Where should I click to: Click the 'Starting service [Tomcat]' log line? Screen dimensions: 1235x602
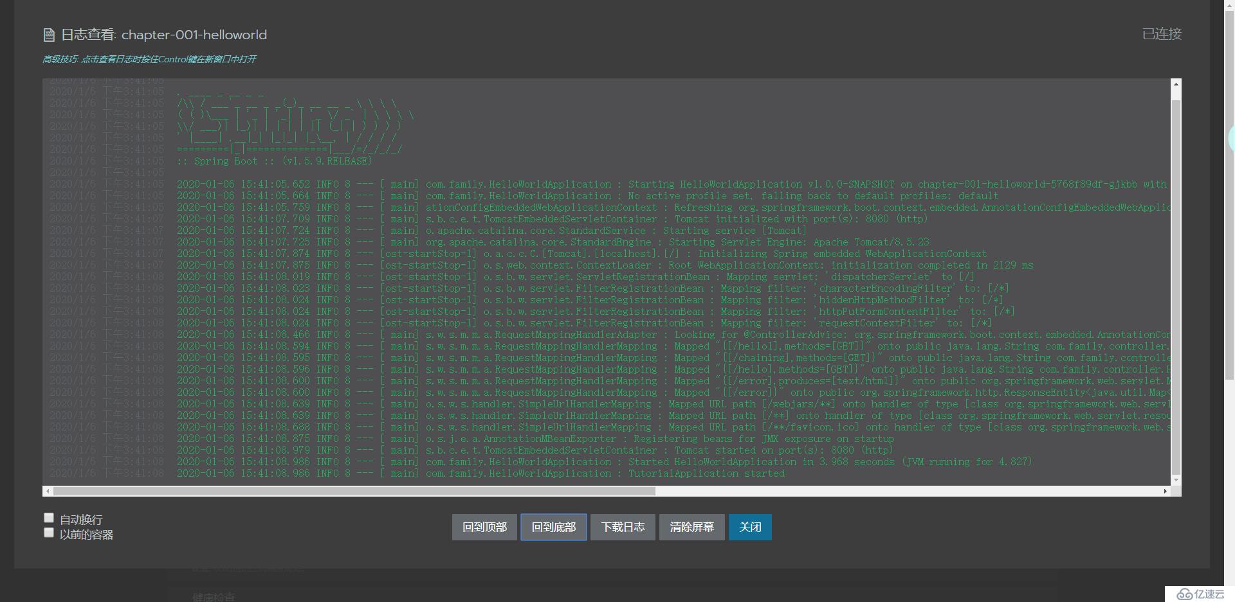491,231
